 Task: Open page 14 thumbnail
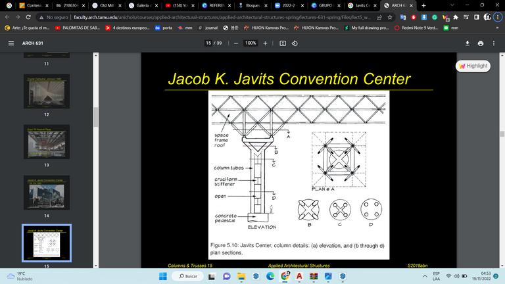[x=47, y=193]
